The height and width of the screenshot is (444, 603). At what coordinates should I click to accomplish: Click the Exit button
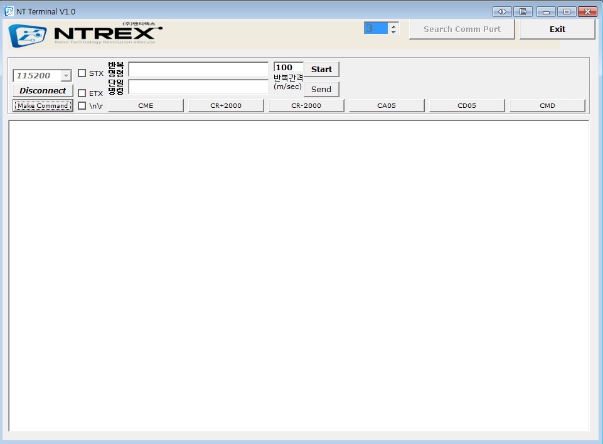(557, 29)
